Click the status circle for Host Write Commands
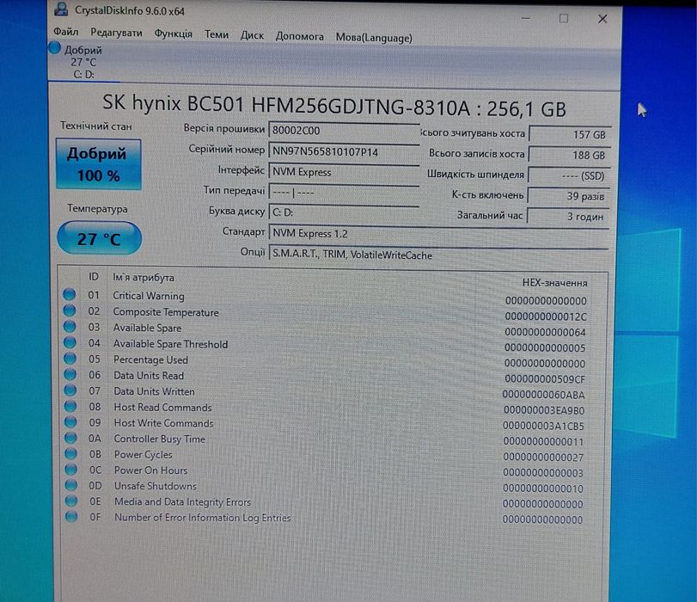The width and height of the screenshot is (697, 602). [70, 421]
